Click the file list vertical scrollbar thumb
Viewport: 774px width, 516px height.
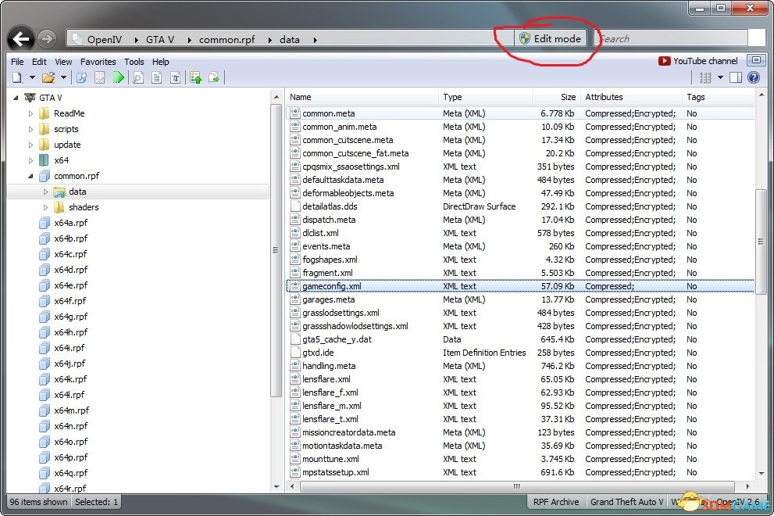[x=761, y=241]
